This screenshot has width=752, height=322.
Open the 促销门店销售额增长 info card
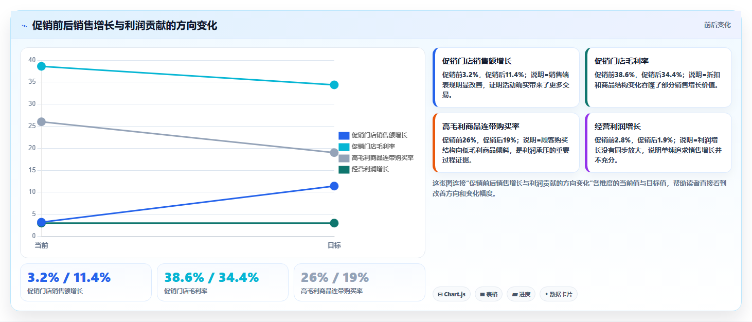(x=506, y=78)
